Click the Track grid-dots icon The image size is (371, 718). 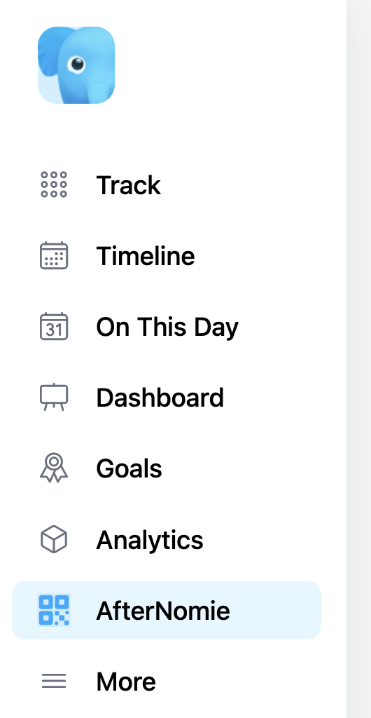(x=54, y=184)
